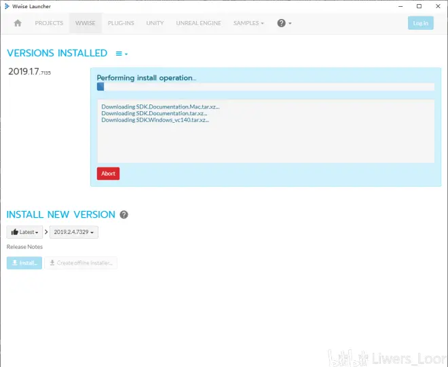Open the UNREAL ENGINE tab
Viewport: 448px width, 367px height.
pyautogui.click(x=199, y=23)
